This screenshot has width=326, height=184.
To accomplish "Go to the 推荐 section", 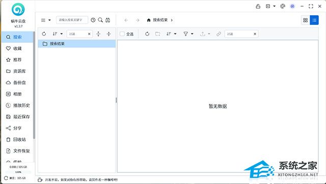I will (17, 60).
